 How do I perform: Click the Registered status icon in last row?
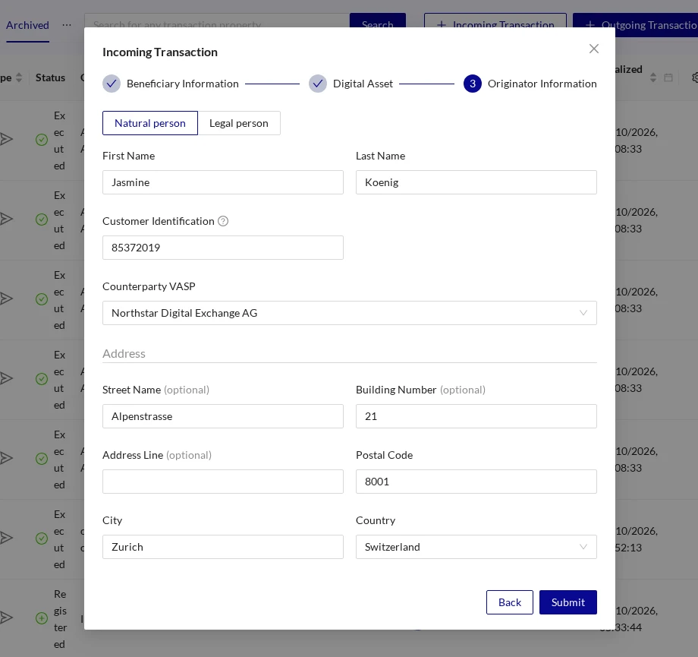42,619
